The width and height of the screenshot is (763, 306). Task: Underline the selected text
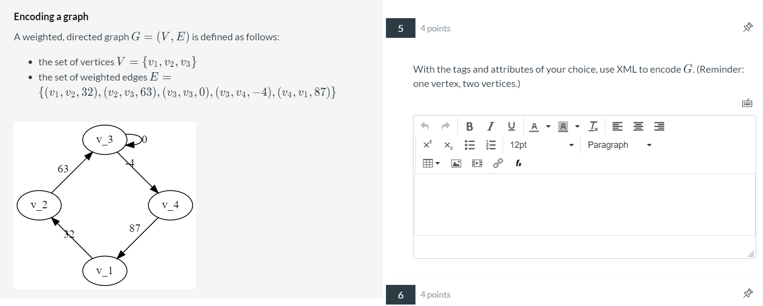[511, 126]
